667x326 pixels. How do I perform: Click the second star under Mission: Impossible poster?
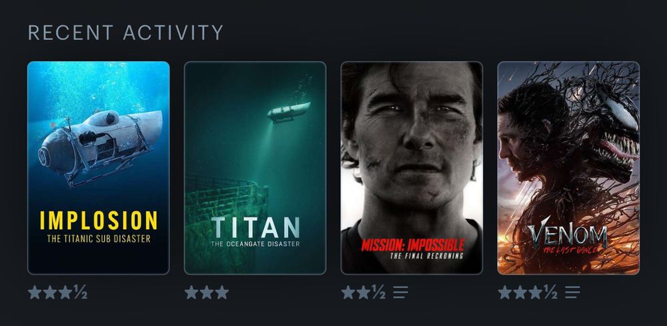tap(364, 292)
